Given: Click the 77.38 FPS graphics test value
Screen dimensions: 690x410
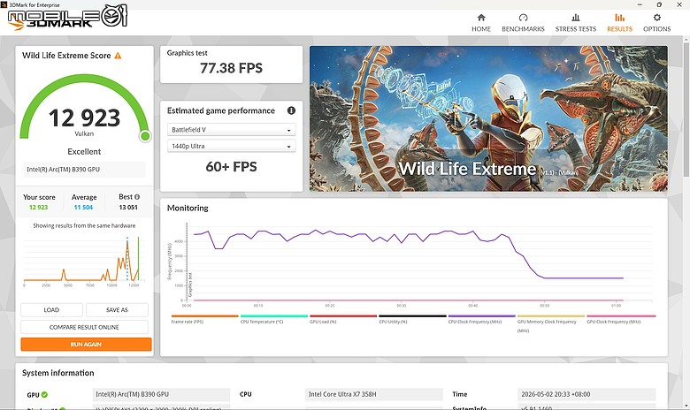Looking at the screenshot, I should coord(231,68).
